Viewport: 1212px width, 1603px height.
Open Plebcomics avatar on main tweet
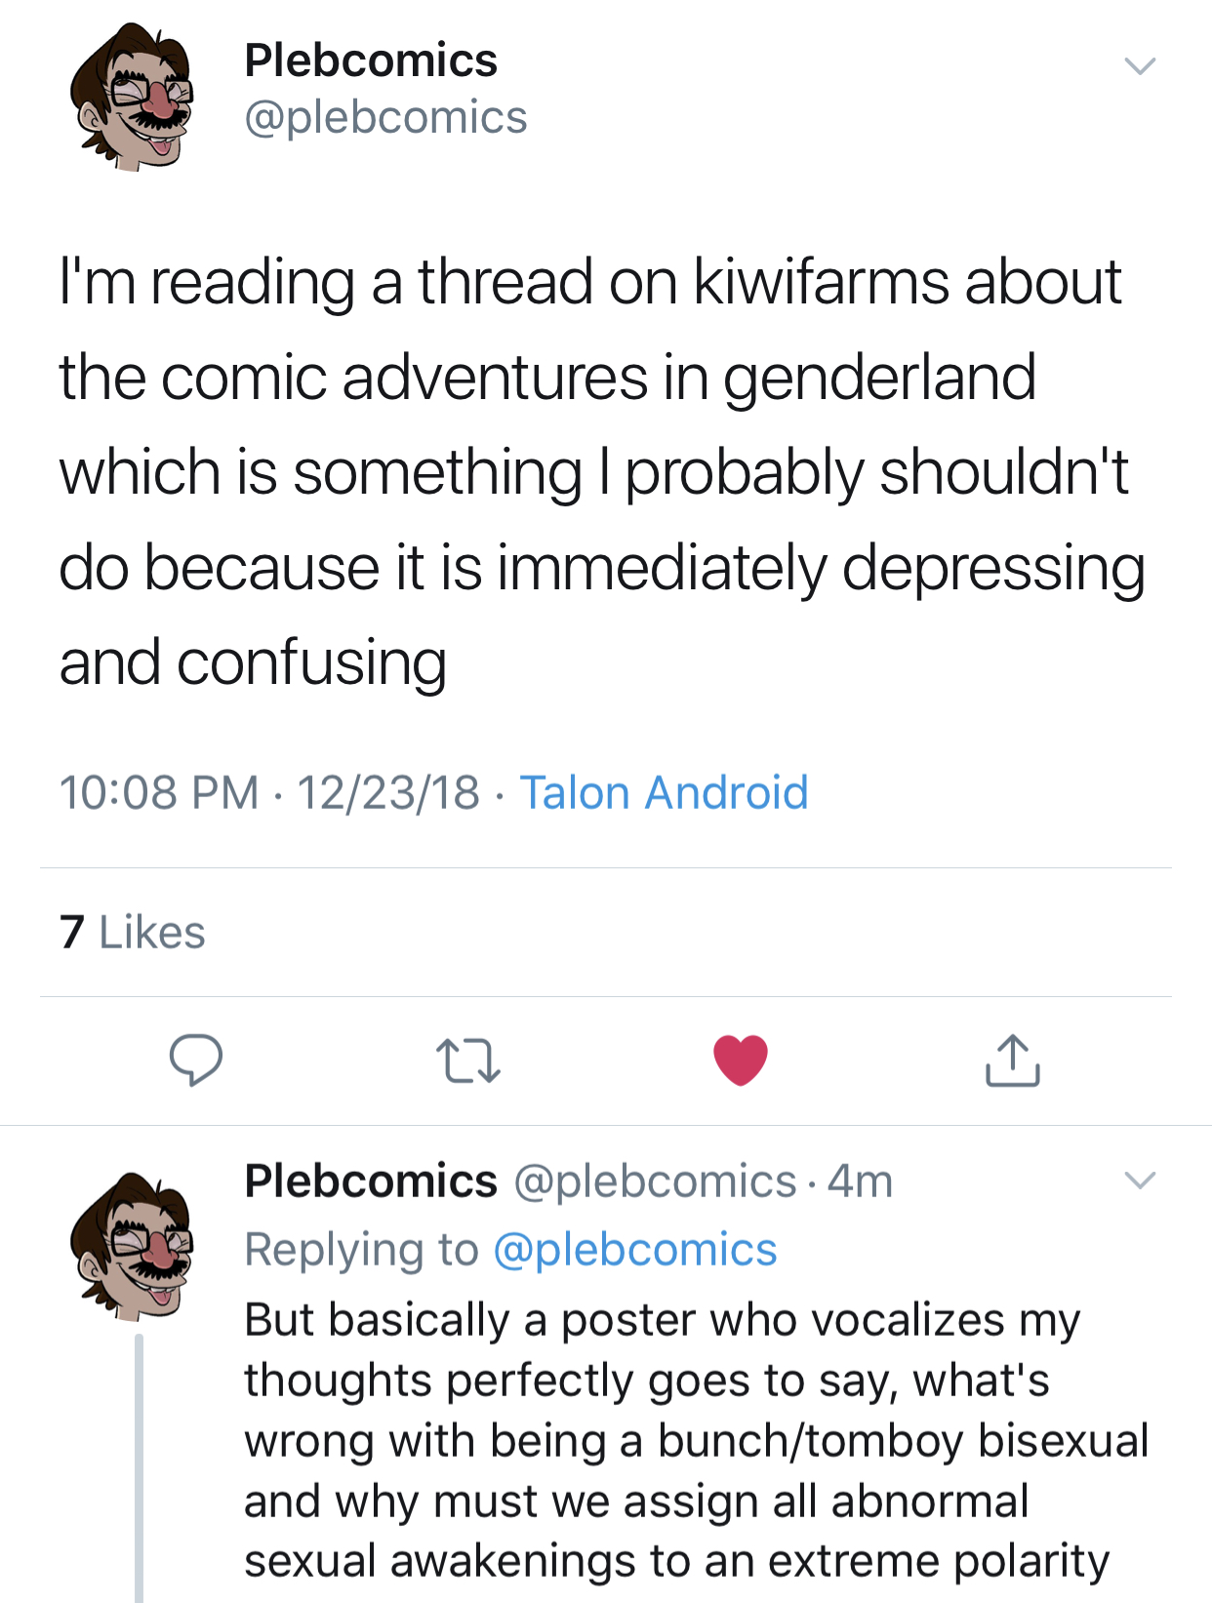coord(132,98)
